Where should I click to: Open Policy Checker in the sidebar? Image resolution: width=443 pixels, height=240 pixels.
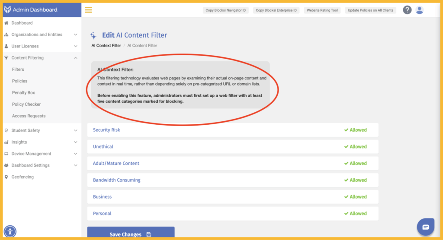point(26,104)
